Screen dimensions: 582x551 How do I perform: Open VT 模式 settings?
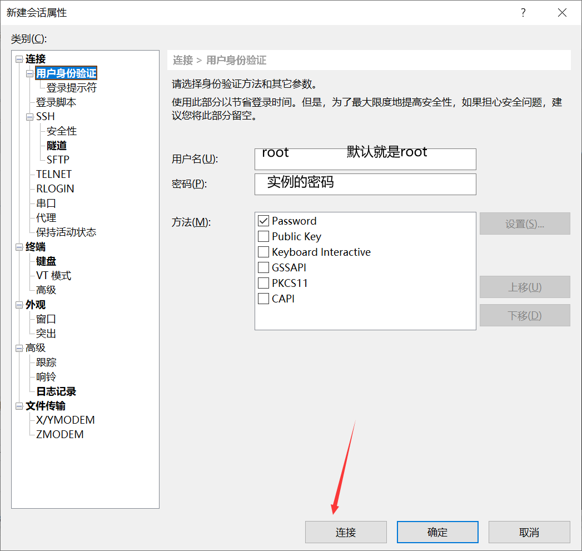[53, 276]
